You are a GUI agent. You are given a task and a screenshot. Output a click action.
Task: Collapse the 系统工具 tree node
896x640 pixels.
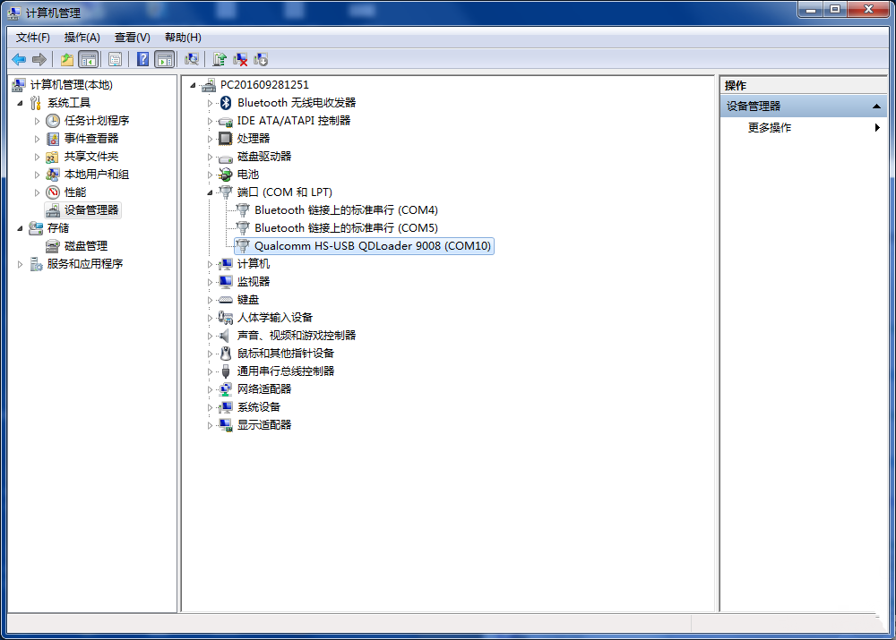20,103
